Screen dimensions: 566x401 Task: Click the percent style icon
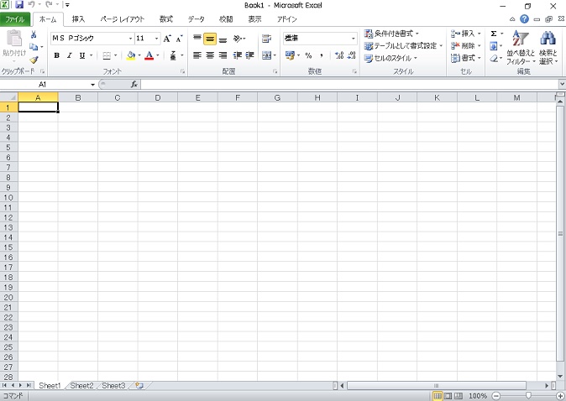pos(308,55)
